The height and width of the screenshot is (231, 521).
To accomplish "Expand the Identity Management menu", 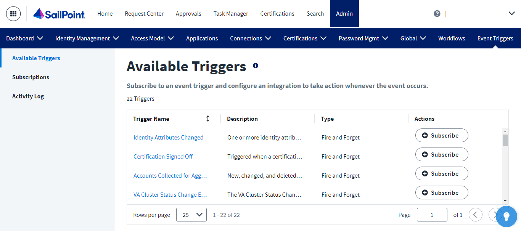I will (x=87, y=38).
